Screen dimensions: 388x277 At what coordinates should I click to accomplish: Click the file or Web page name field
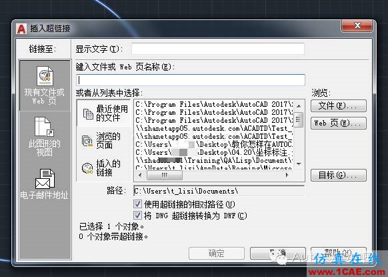click(x=191, y=80)
